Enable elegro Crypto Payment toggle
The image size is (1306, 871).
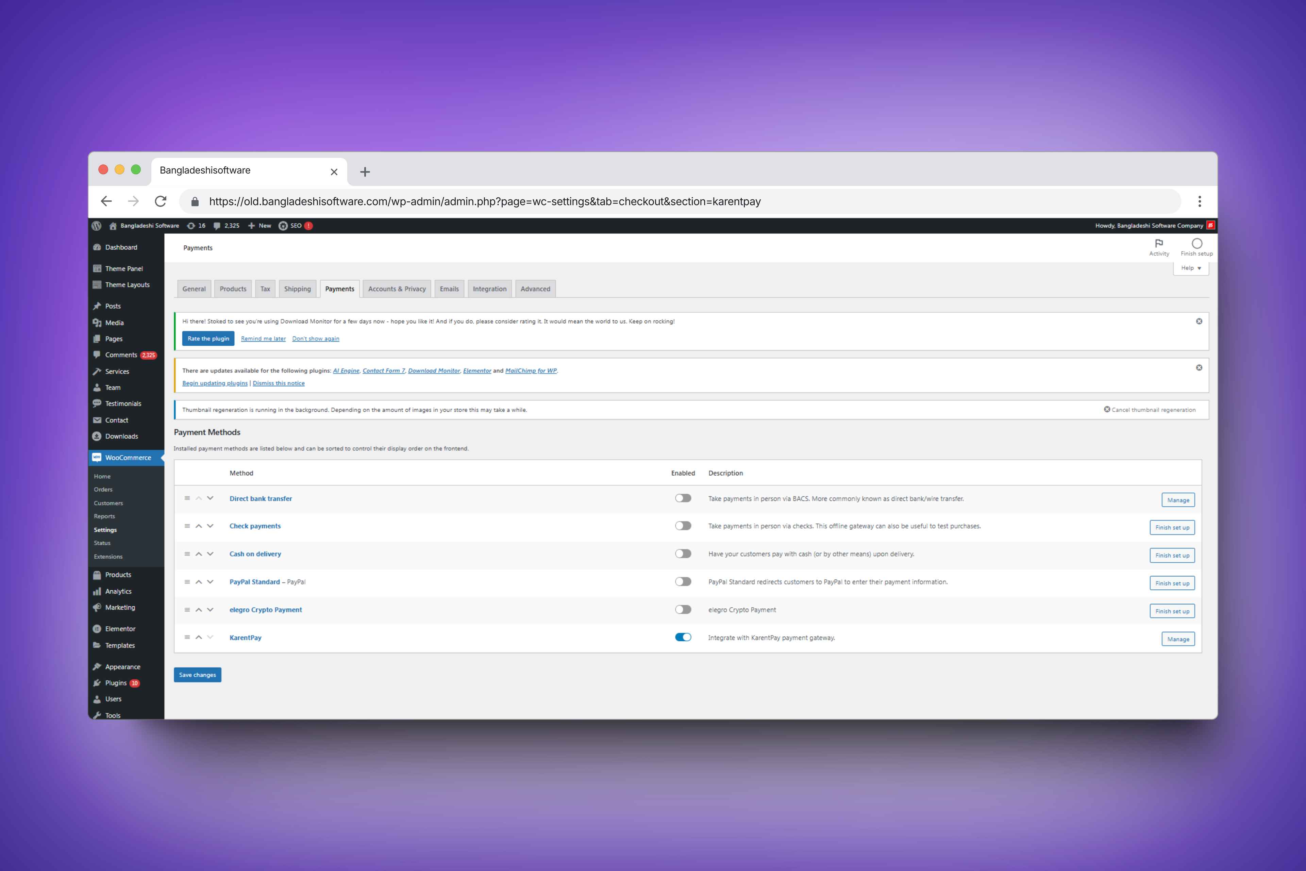(x=683, y=609)
